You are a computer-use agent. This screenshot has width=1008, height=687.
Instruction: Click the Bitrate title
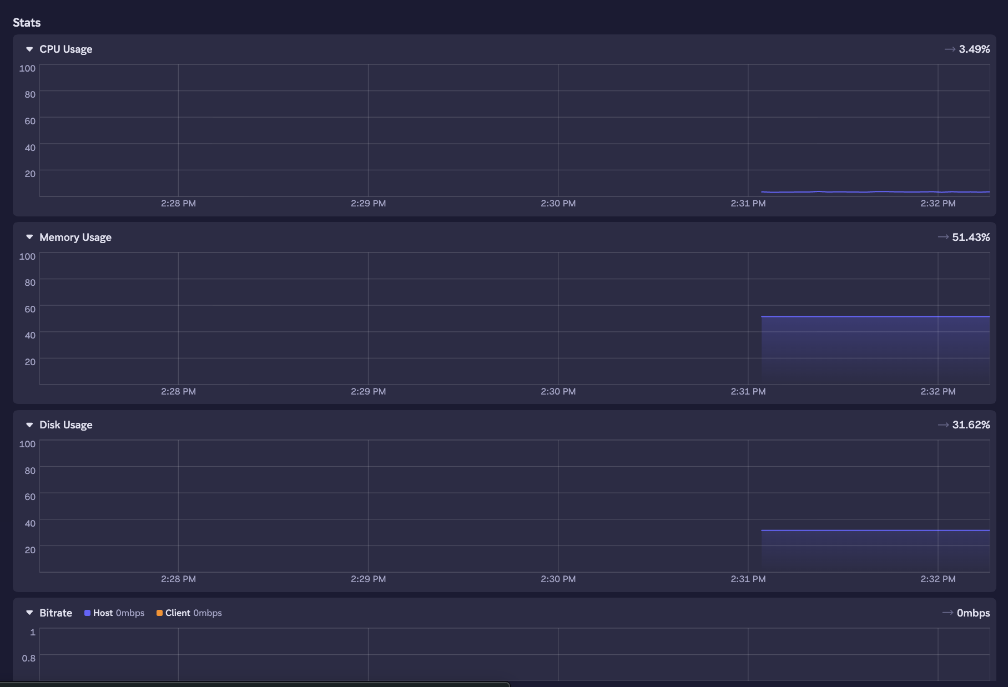(56, 613)
